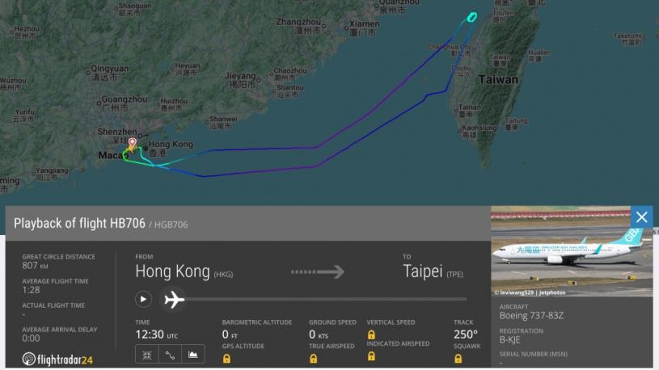This screenshot has height=370, width=659.
Task: Click the Flightradar24 logo
Action: (x=57, y=359)
